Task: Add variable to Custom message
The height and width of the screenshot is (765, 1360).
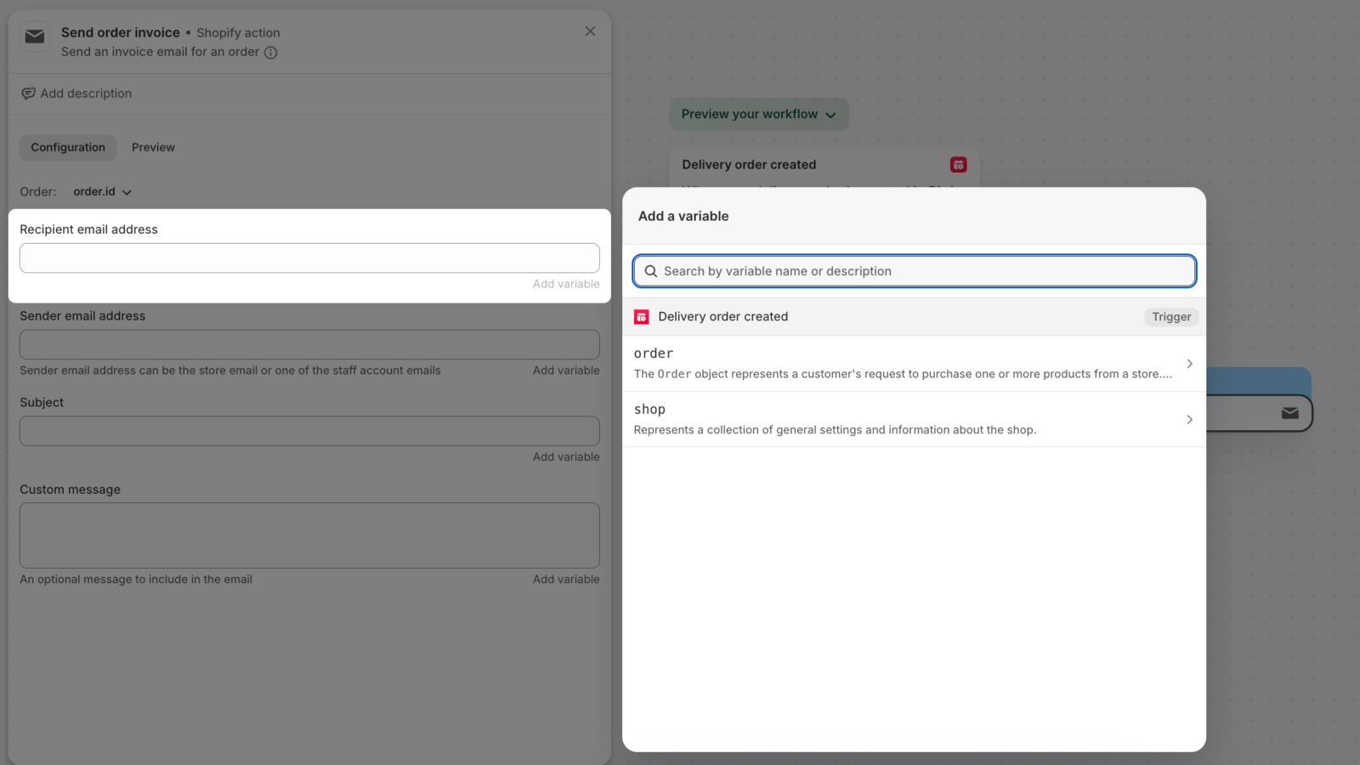Action: [566, 580]
